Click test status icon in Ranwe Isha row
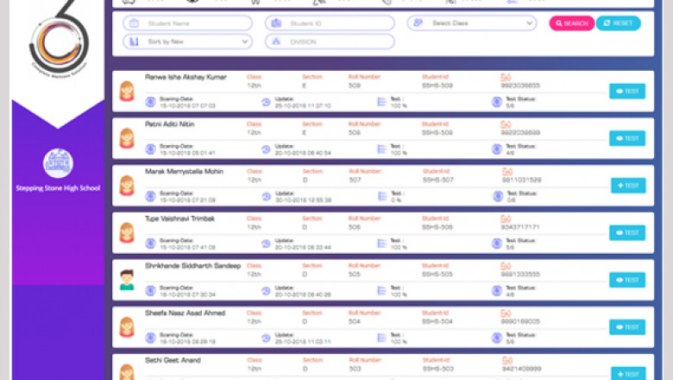The image size is (673, 380). pyautogui.click(x=497, y=102)
